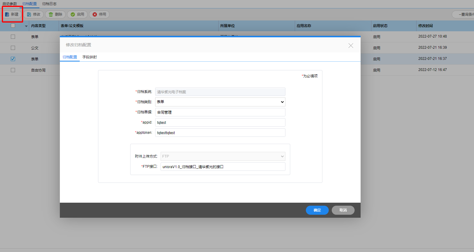
Task: Open the 归档日志 tab
Action: click(x=49, y=4)
